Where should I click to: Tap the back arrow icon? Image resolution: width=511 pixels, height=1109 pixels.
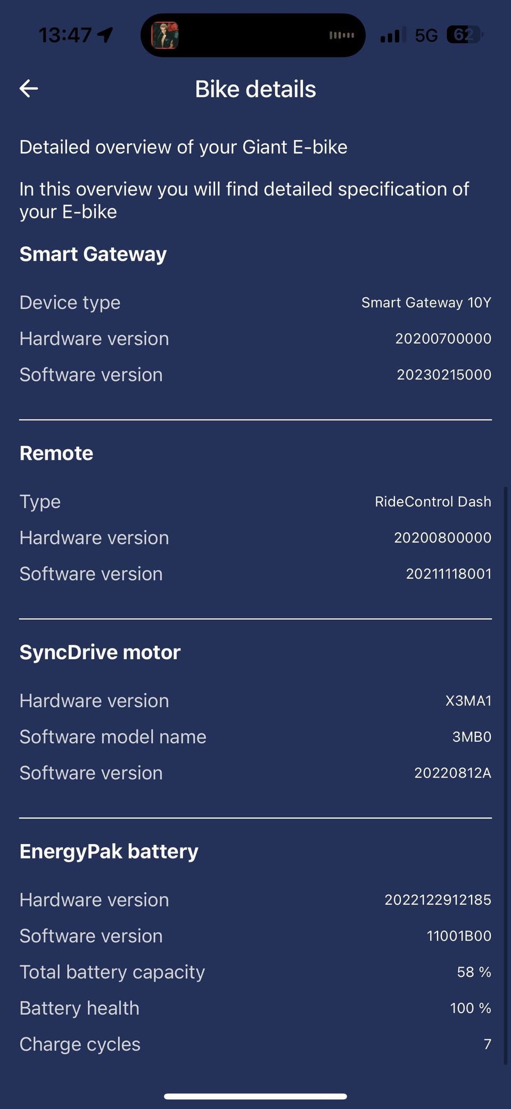pos(29,88)
